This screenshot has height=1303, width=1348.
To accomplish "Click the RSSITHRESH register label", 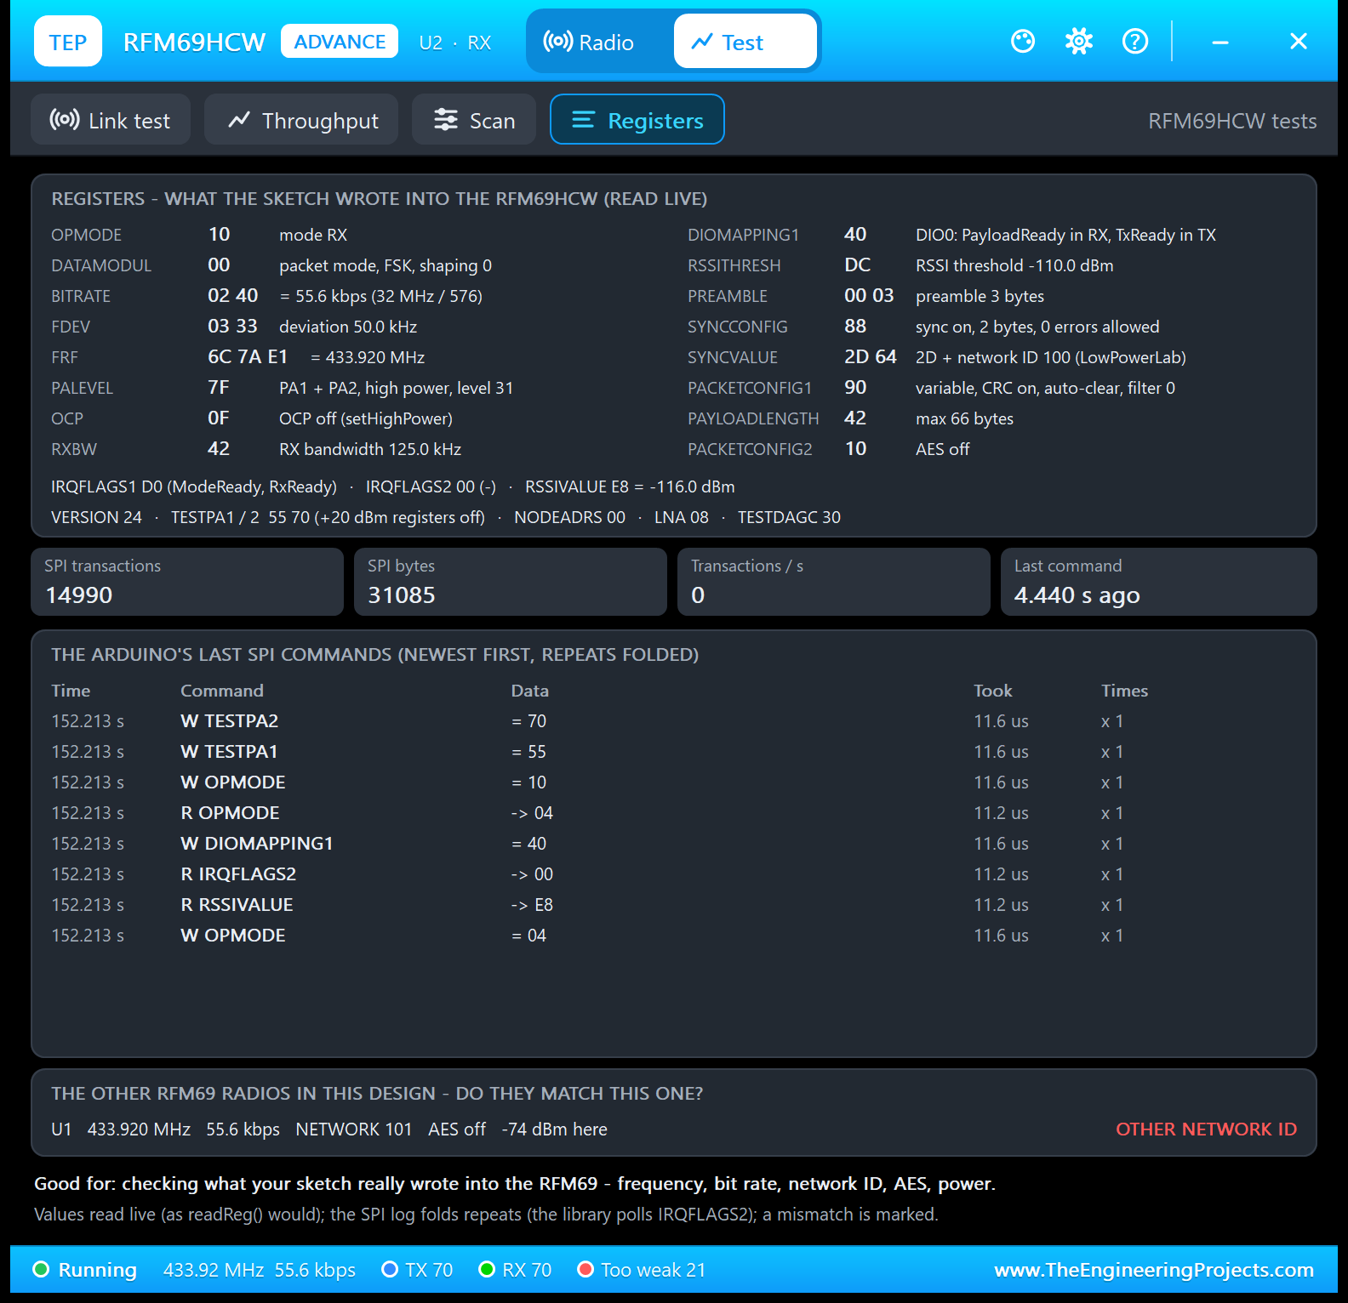I will 734,265.
